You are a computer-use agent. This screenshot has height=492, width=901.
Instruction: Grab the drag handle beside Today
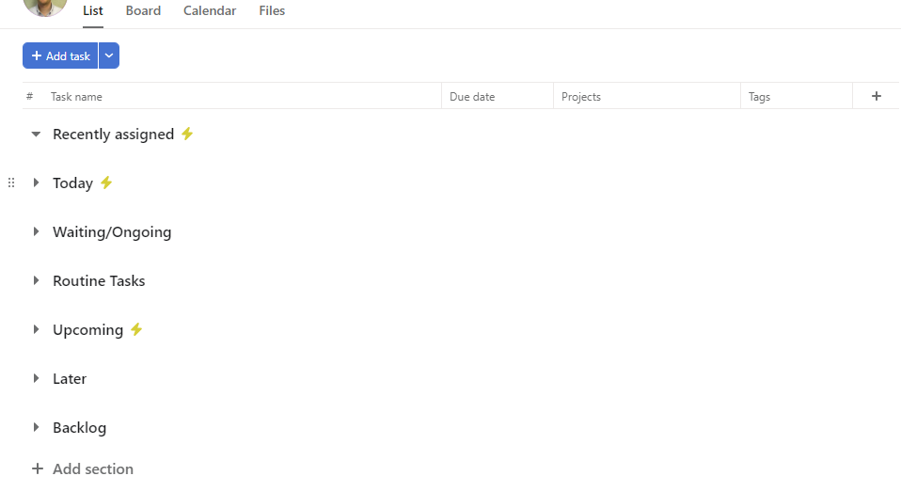click(x=11, y=183)
